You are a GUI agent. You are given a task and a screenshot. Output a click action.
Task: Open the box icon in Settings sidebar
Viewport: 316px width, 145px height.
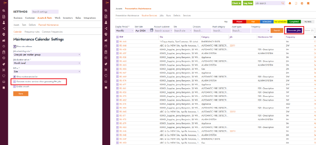pos(4,58)
